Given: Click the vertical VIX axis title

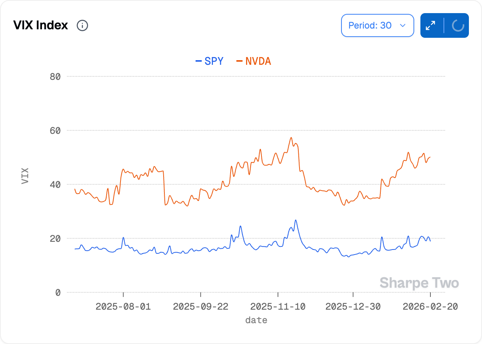Looking at the screenshot, I should point(25,175).
